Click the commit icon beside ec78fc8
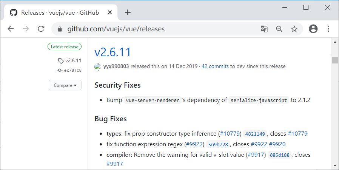 (x=59, y=70)
